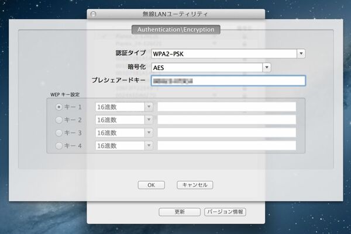Open the 16進数 dropdown for キー 1

pyautogui.click(x=124, y=107)
